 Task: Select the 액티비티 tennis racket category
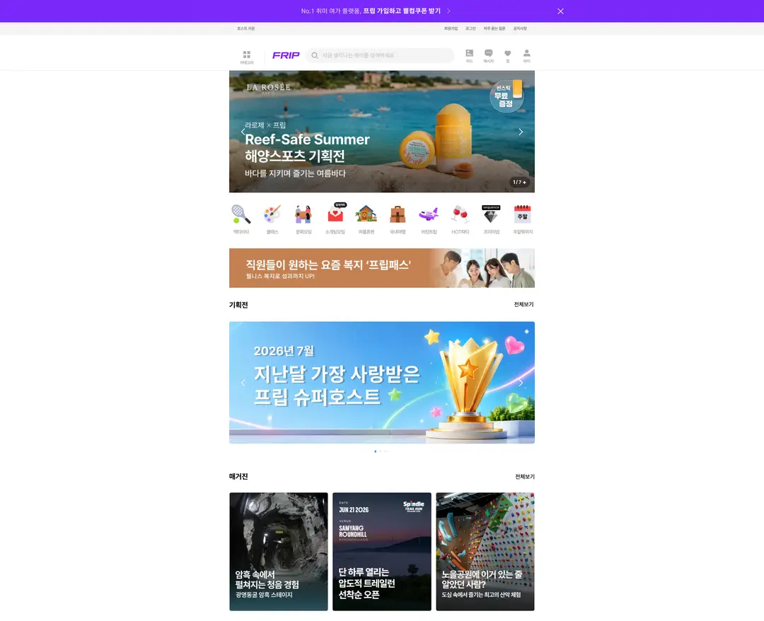[x=241, y=219]
